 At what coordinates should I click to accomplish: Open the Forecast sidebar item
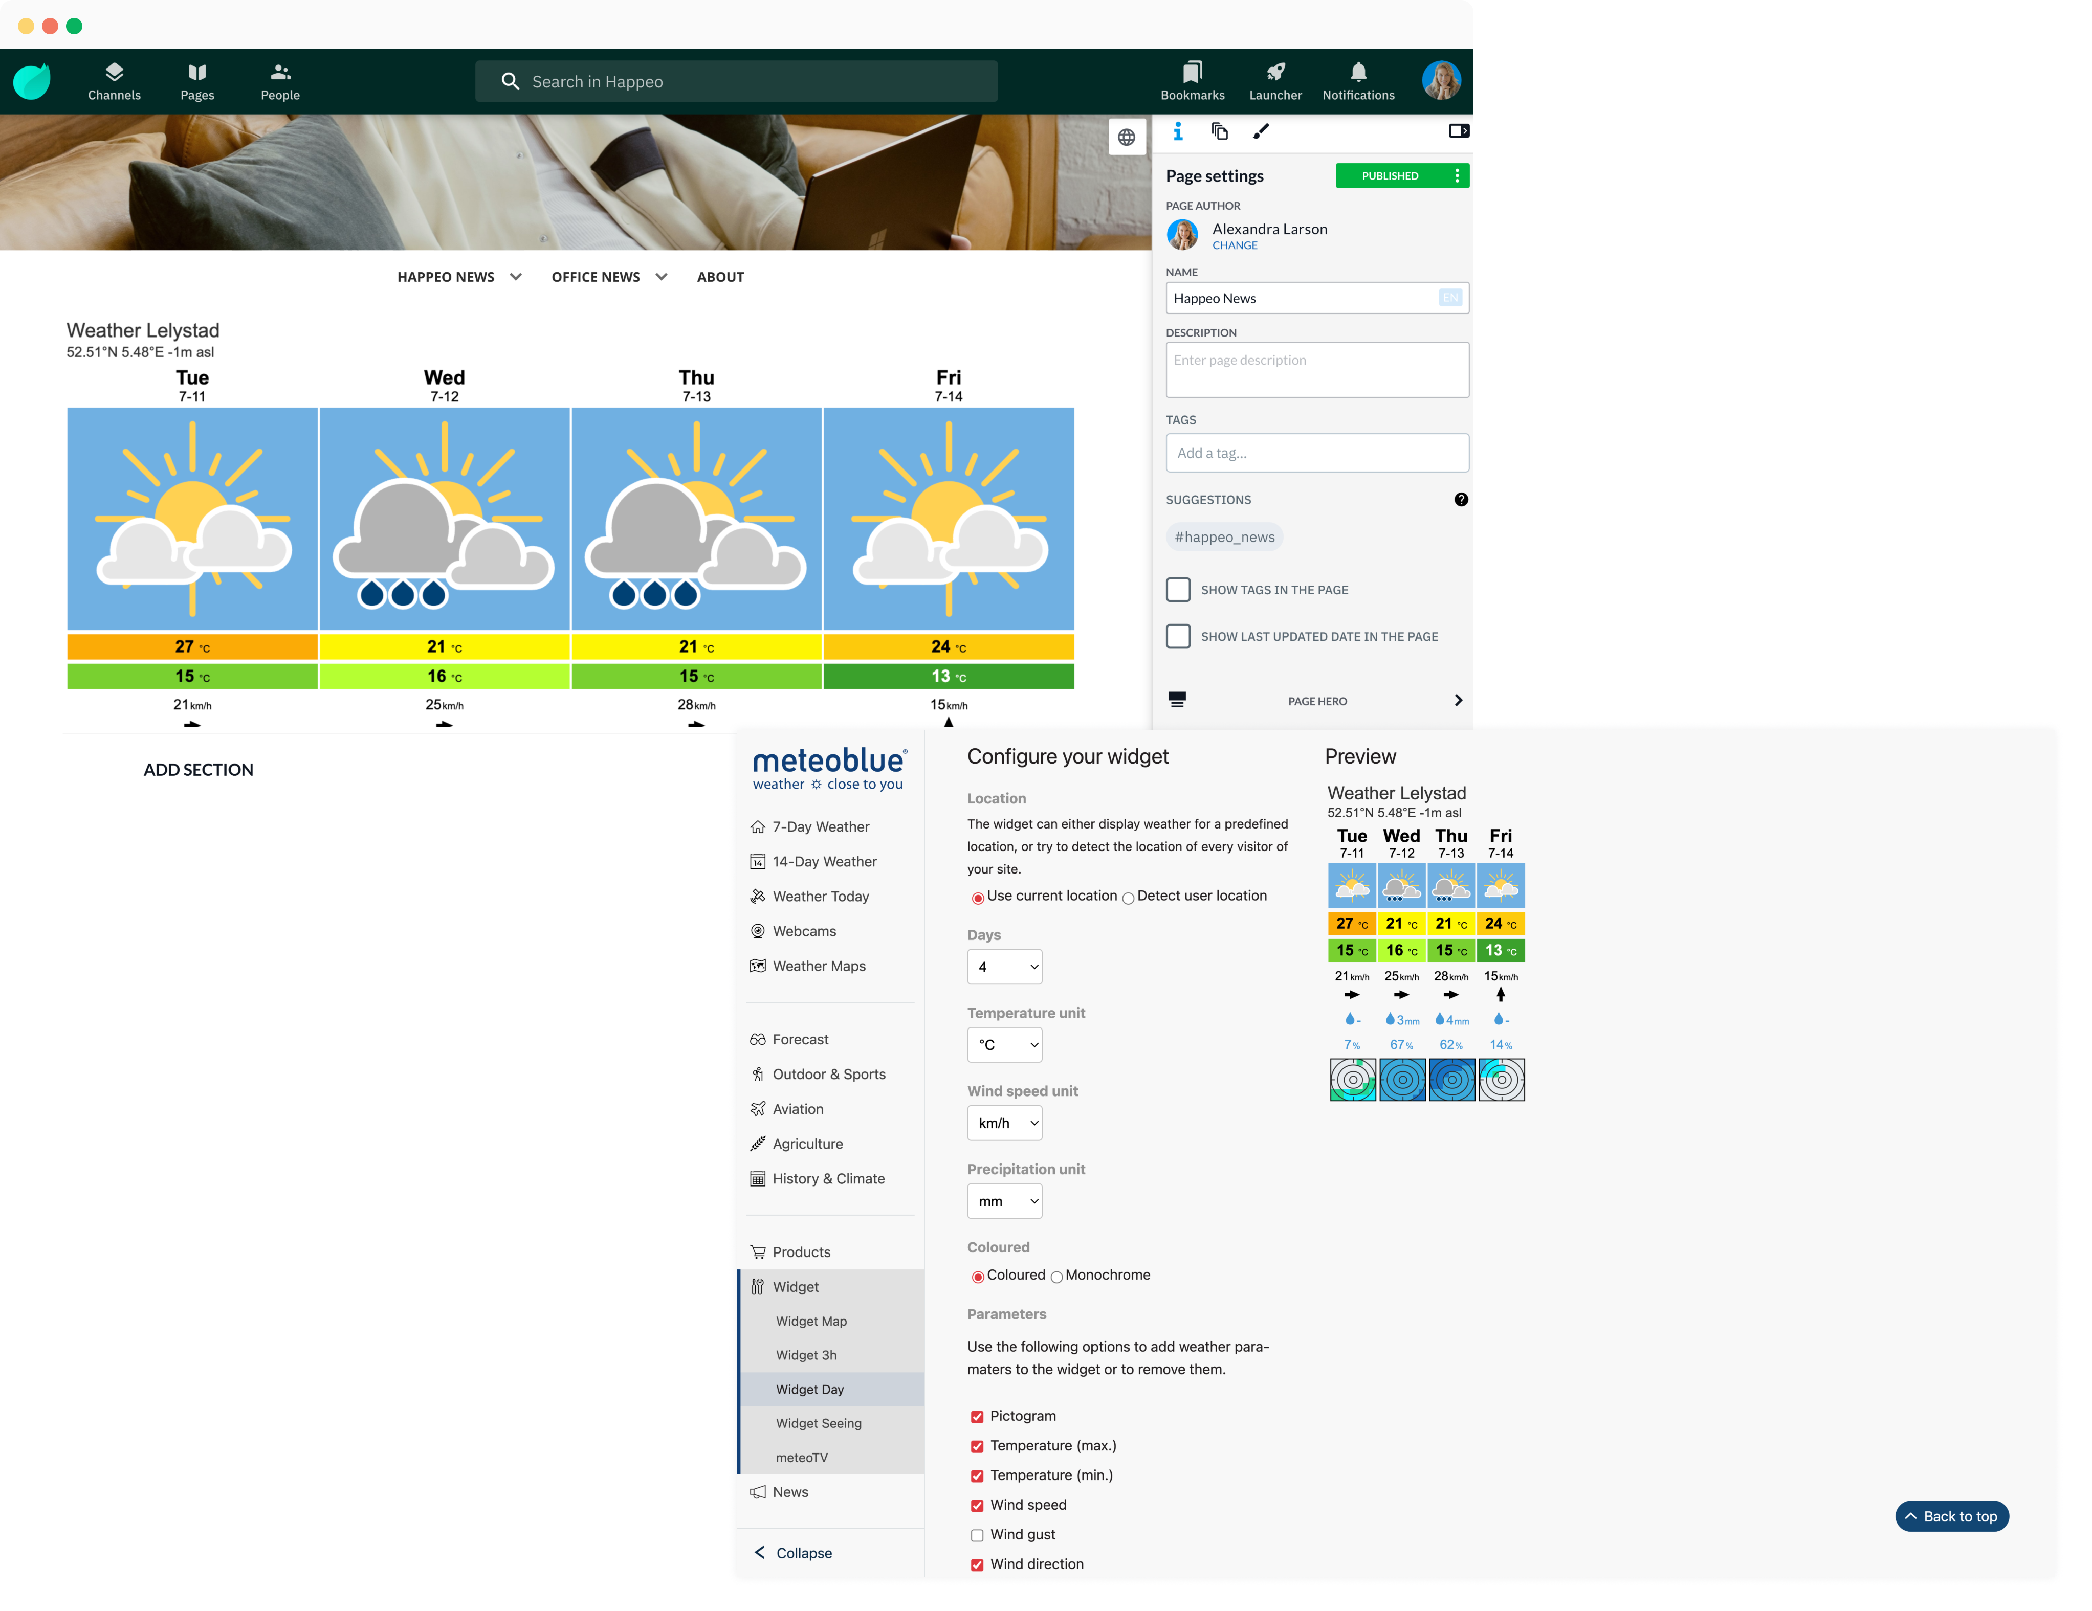789,1039
